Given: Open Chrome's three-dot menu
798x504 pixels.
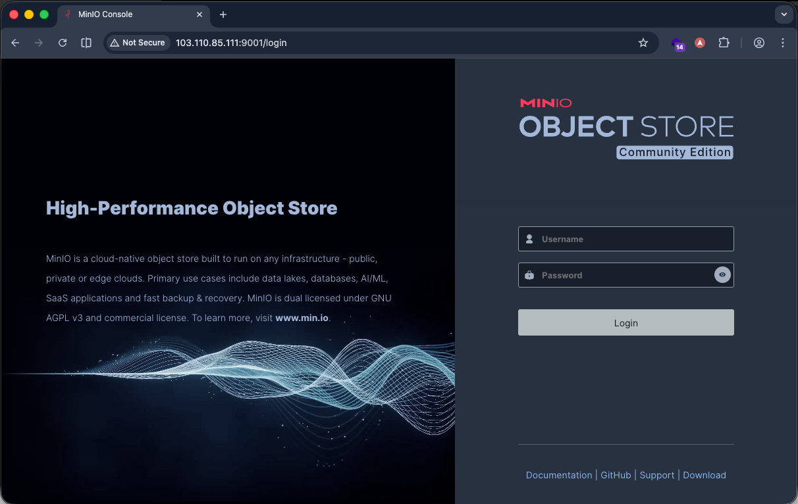Looking at the screenshot, I should [x=783, y=43].
